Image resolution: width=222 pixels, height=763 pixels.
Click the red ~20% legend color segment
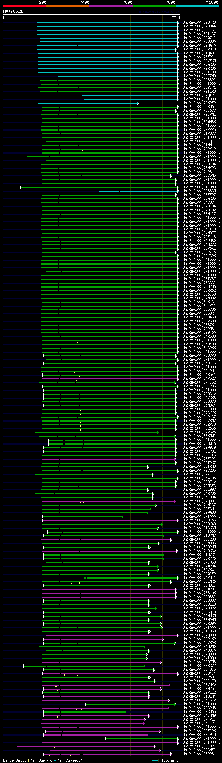25,6
